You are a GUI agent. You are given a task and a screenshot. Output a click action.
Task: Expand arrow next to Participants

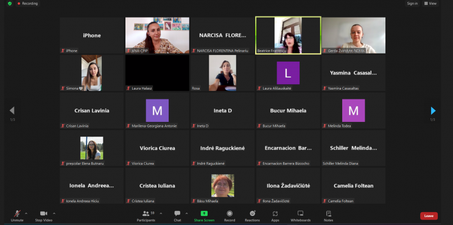[x=161, y=213]
